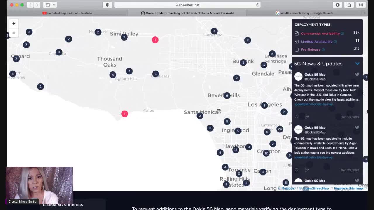Open cluster 24 near Huntington Park
Screen dimensions: 374x210
[x=280, y=129]
